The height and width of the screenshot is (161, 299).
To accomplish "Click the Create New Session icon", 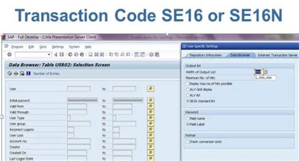I will click(137, 54).
